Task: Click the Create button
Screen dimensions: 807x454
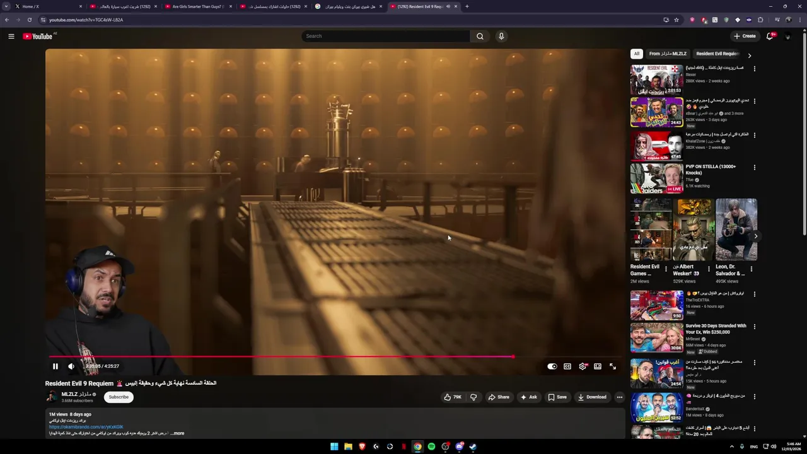Action: tap(745, 36)
